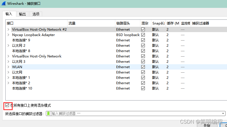Screen dimensions: 227x127
Task: Click the Wireshark shark fin title icon
Action: [x=4, y=3]
